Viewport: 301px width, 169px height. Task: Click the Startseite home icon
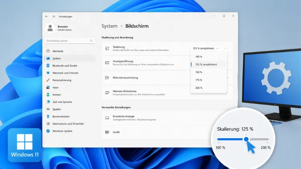click(48, 51)
